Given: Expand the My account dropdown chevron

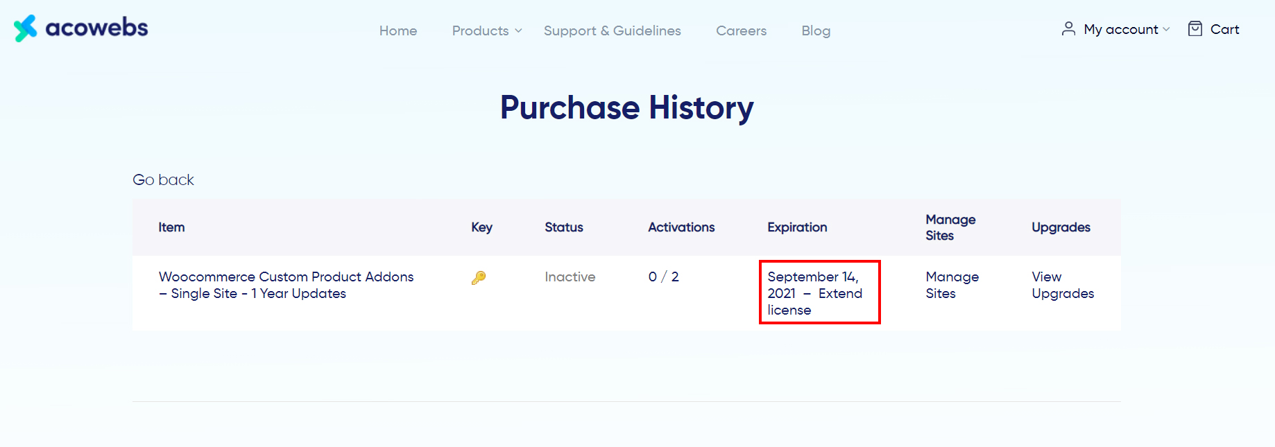Looking at the screenshot, I should 1166,29.
